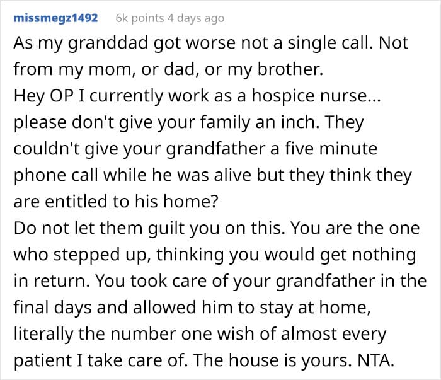Click the 6k points score label
Screen dimensions: 441x380
[140, 18]
